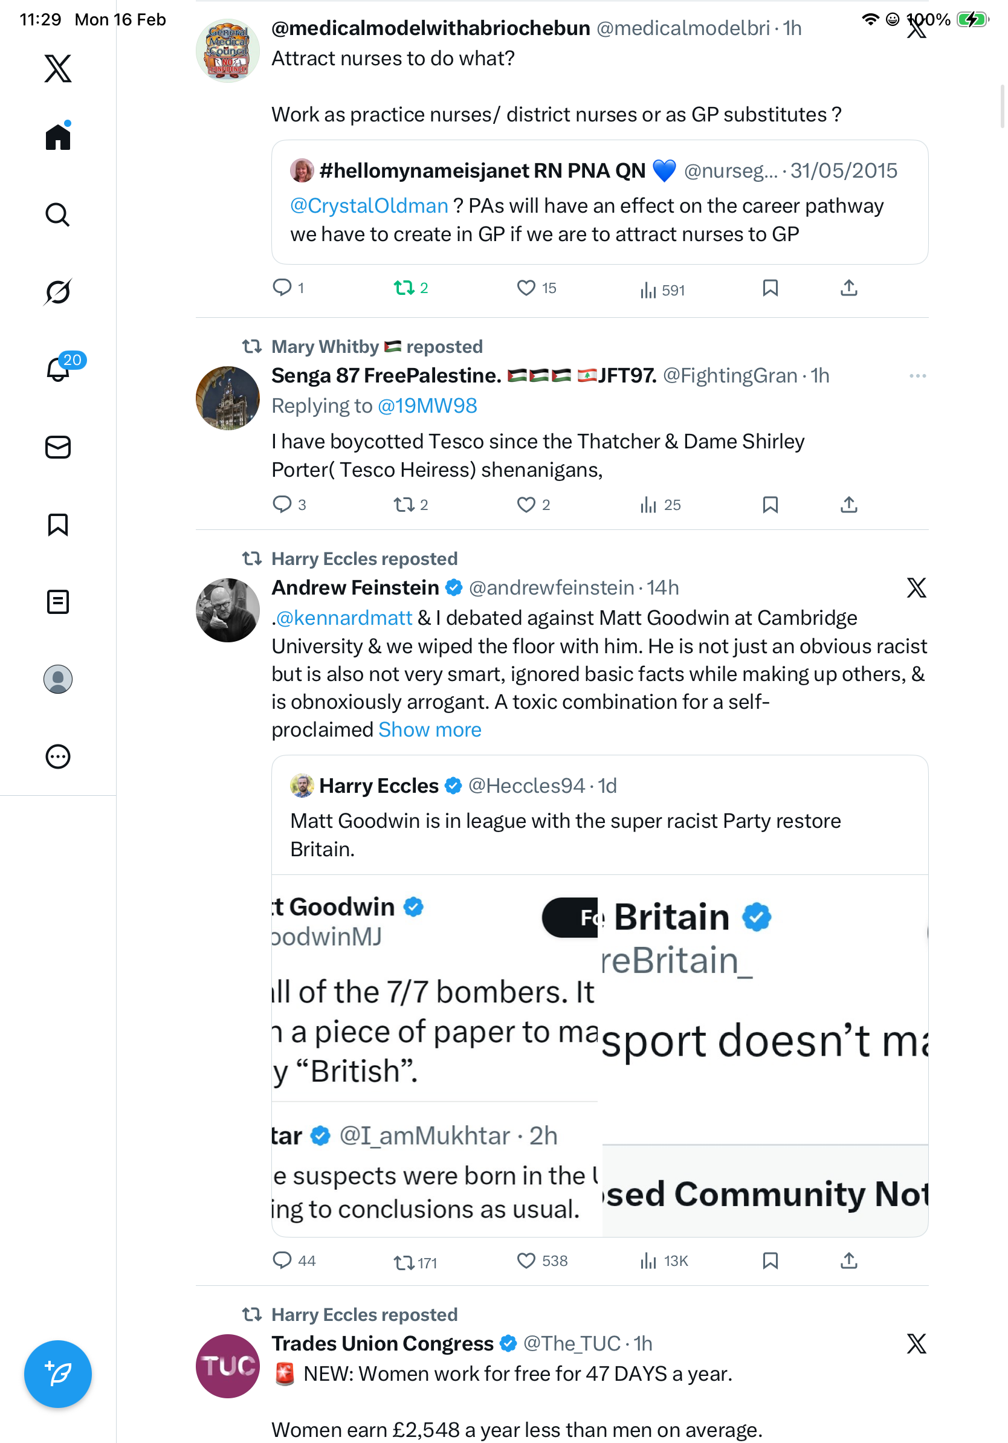The width and height of the screenshot is (1008, 1443).
Task: Open the More options circle in sidebar
Action: pyautogui.click(x=57, y=757)
